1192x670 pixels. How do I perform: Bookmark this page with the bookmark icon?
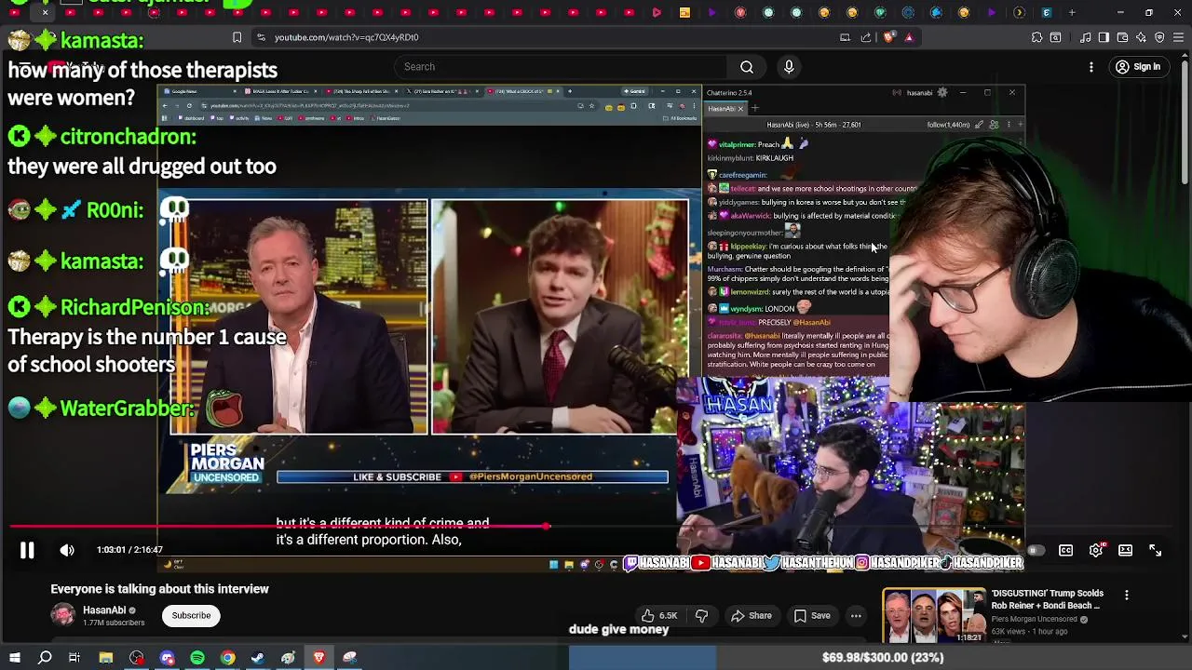pos(237,37)
